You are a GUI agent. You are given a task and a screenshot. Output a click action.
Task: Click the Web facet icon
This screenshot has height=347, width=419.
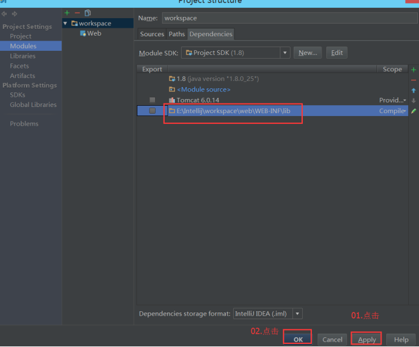[83, 33]
